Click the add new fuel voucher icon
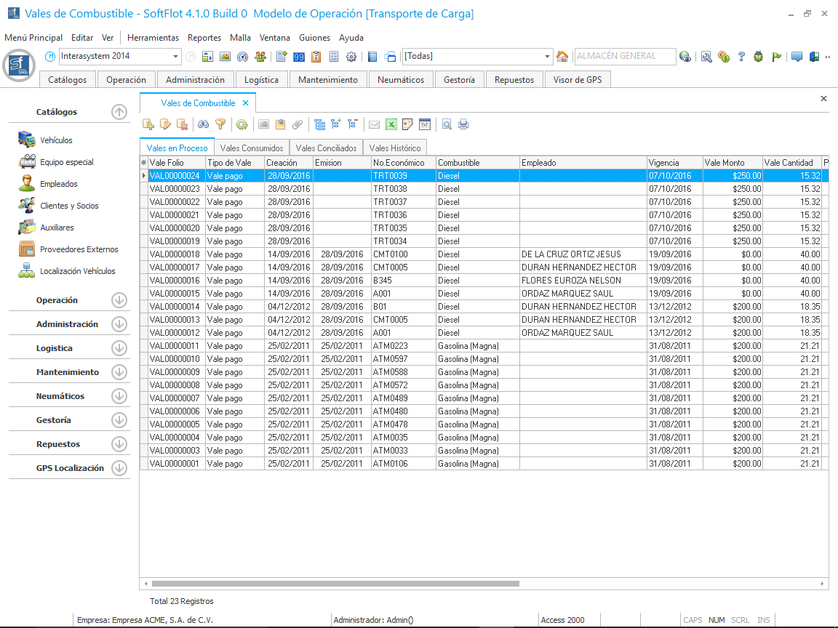 click(148, 124)
